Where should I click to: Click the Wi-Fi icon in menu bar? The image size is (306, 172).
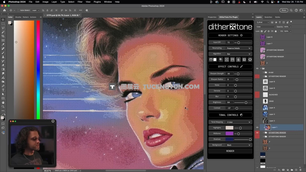[262, 2]
